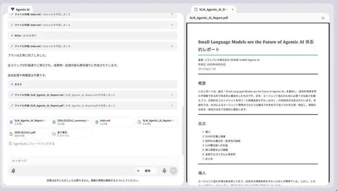This screenshot has width=337, height=191.
Task: Open the Write execution step row
Action: [93, 36]
